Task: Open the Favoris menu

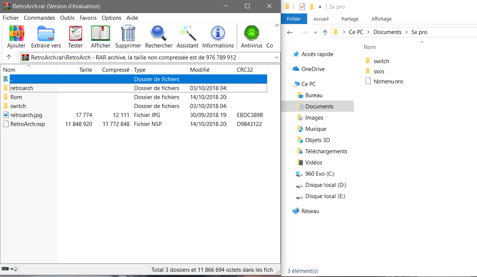Action: click(88, 18)
